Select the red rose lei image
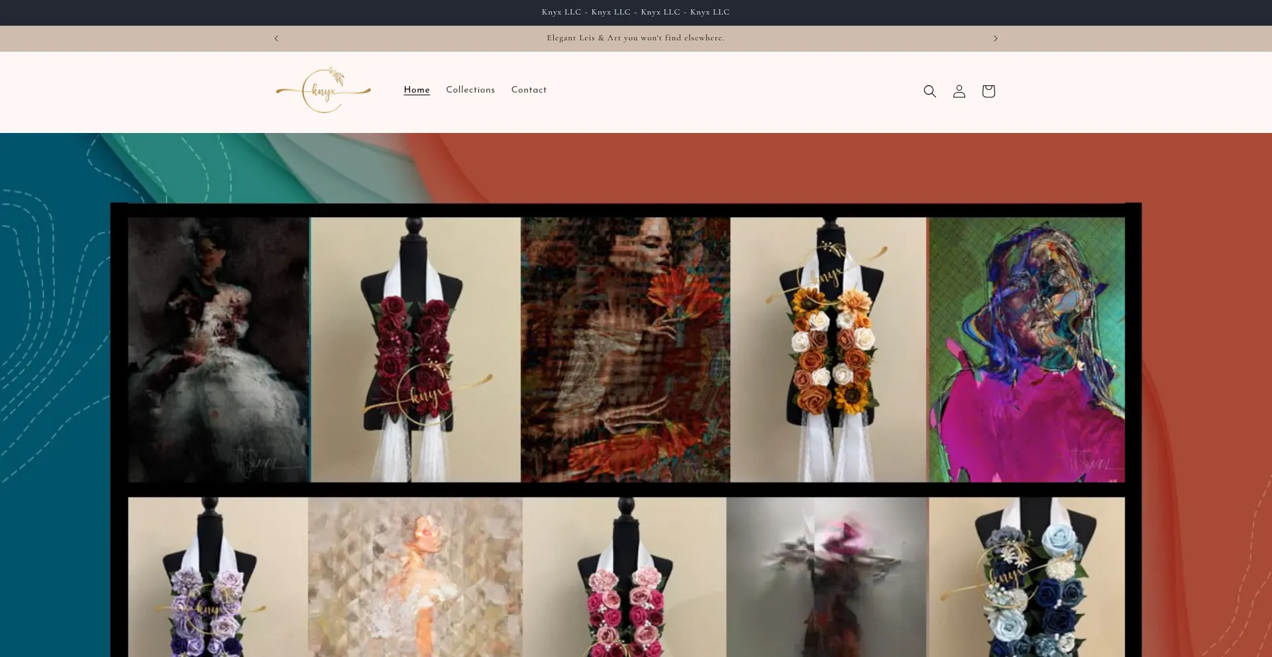Viewport: 1272px width, 657px height. coord(415,349)
